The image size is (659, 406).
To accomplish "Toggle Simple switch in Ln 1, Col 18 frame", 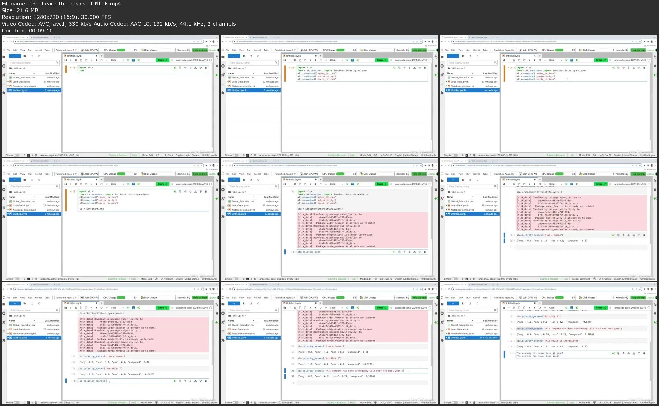I will (236, 279).
